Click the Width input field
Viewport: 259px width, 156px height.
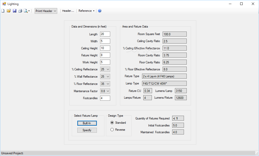(105, 41)
